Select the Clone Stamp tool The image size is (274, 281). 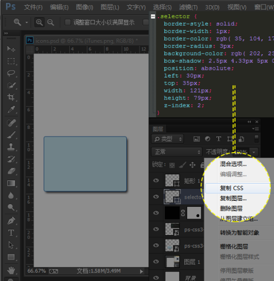(x=11, y=147)
